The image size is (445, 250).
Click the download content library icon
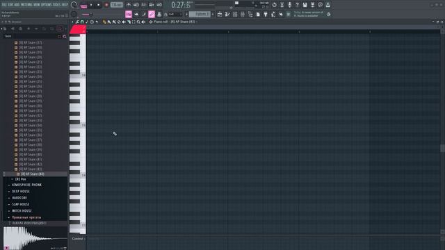click(x=327, y=5)
